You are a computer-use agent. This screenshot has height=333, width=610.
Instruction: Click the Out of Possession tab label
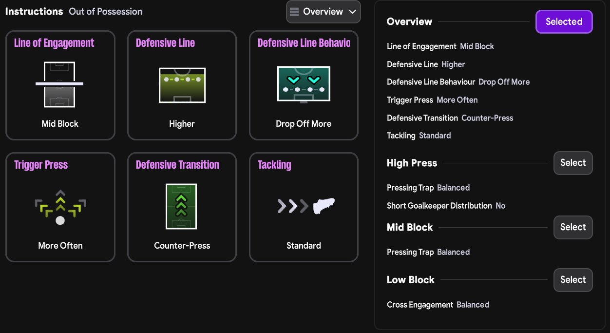[106, 12]
